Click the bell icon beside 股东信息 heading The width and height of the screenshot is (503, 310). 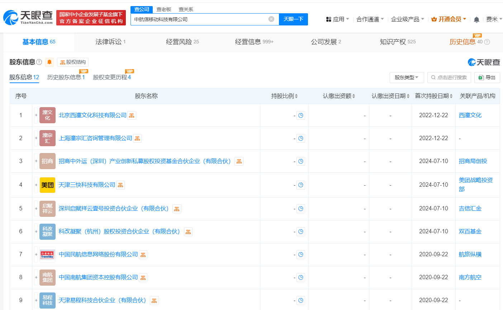49,62
